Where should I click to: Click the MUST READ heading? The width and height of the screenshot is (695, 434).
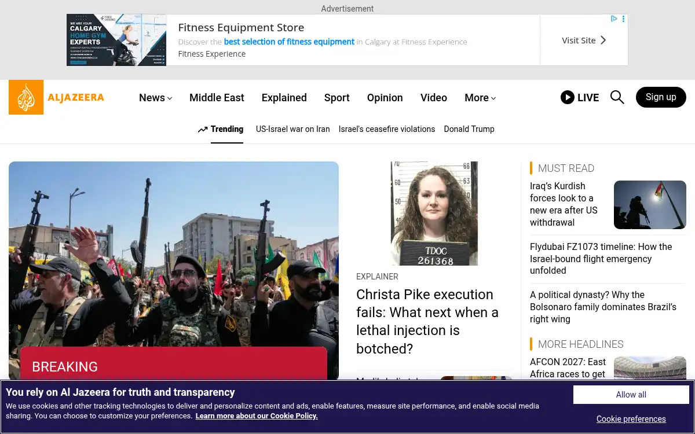pyautogui.click(x=566, y=168)
